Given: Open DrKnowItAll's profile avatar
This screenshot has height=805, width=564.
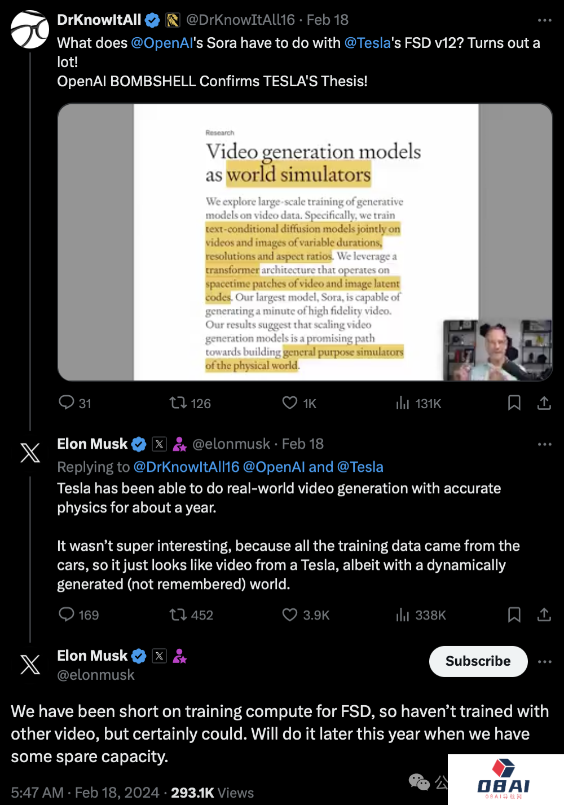Looking at the screenshot, I should click(30, 29).
